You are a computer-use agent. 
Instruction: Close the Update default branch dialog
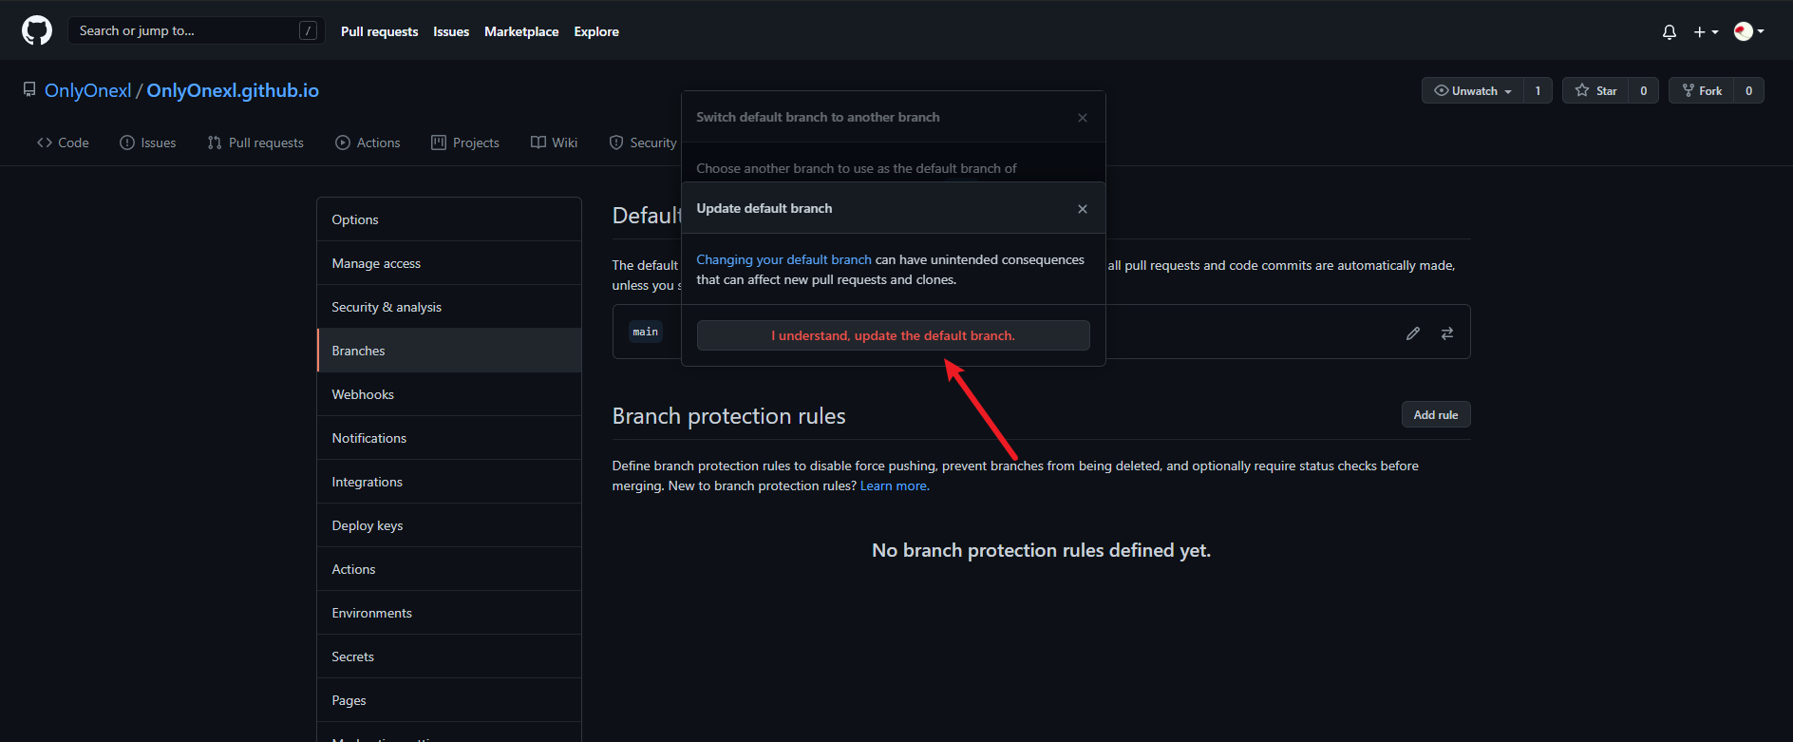pyautogui.click(x=1083, y=209)
